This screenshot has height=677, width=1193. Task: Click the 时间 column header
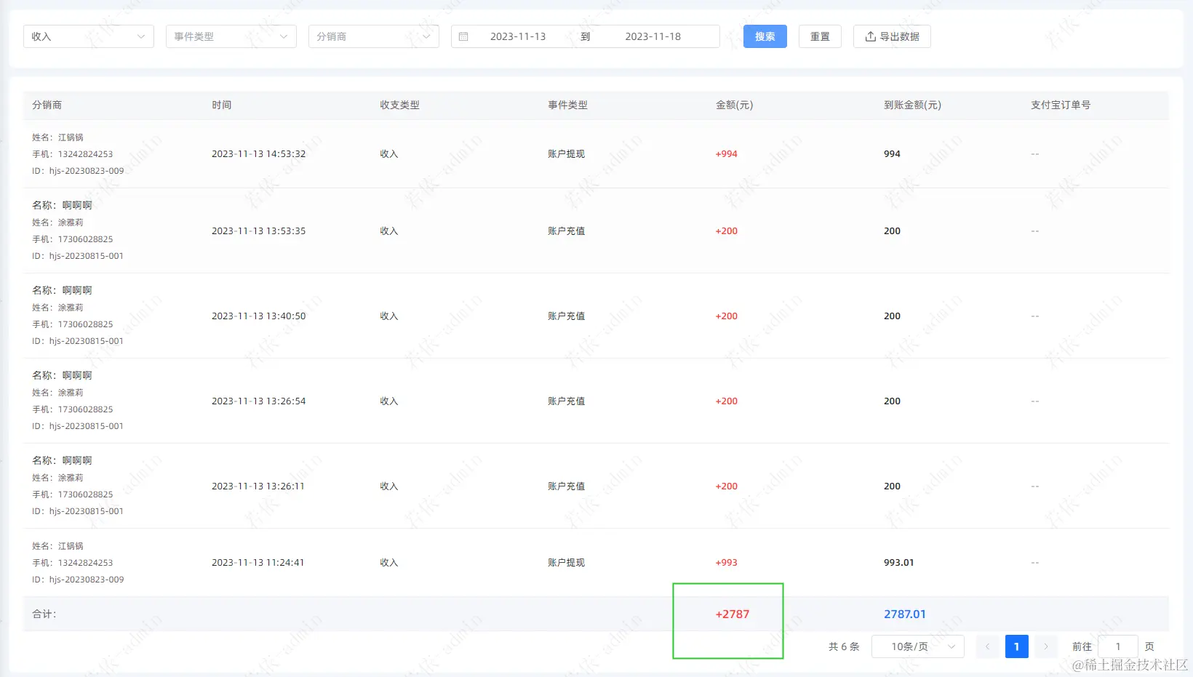tap(222, 105)
